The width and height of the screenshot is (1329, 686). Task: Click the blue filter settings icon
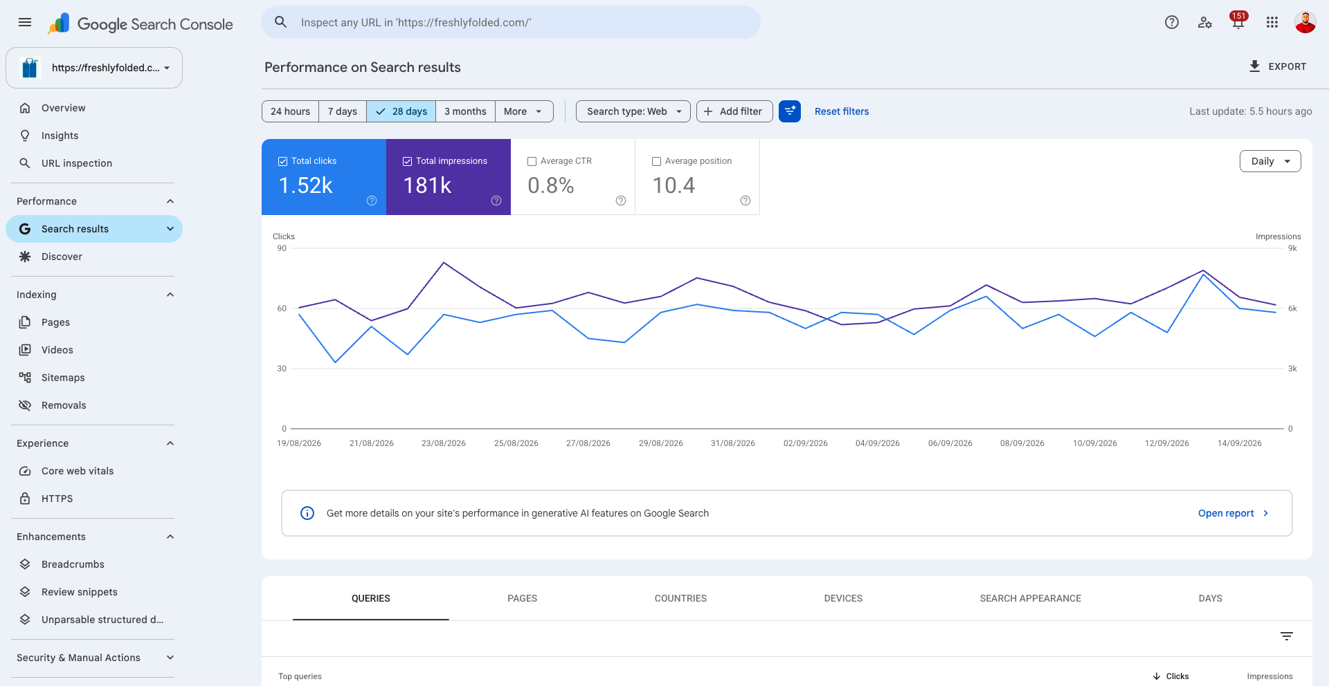pyautogui.click(x=790, y=111)
